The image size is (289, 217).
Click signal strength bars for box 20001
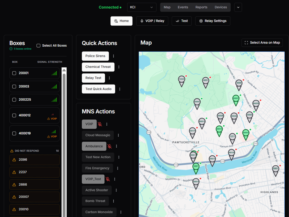[x=54, y=73]
